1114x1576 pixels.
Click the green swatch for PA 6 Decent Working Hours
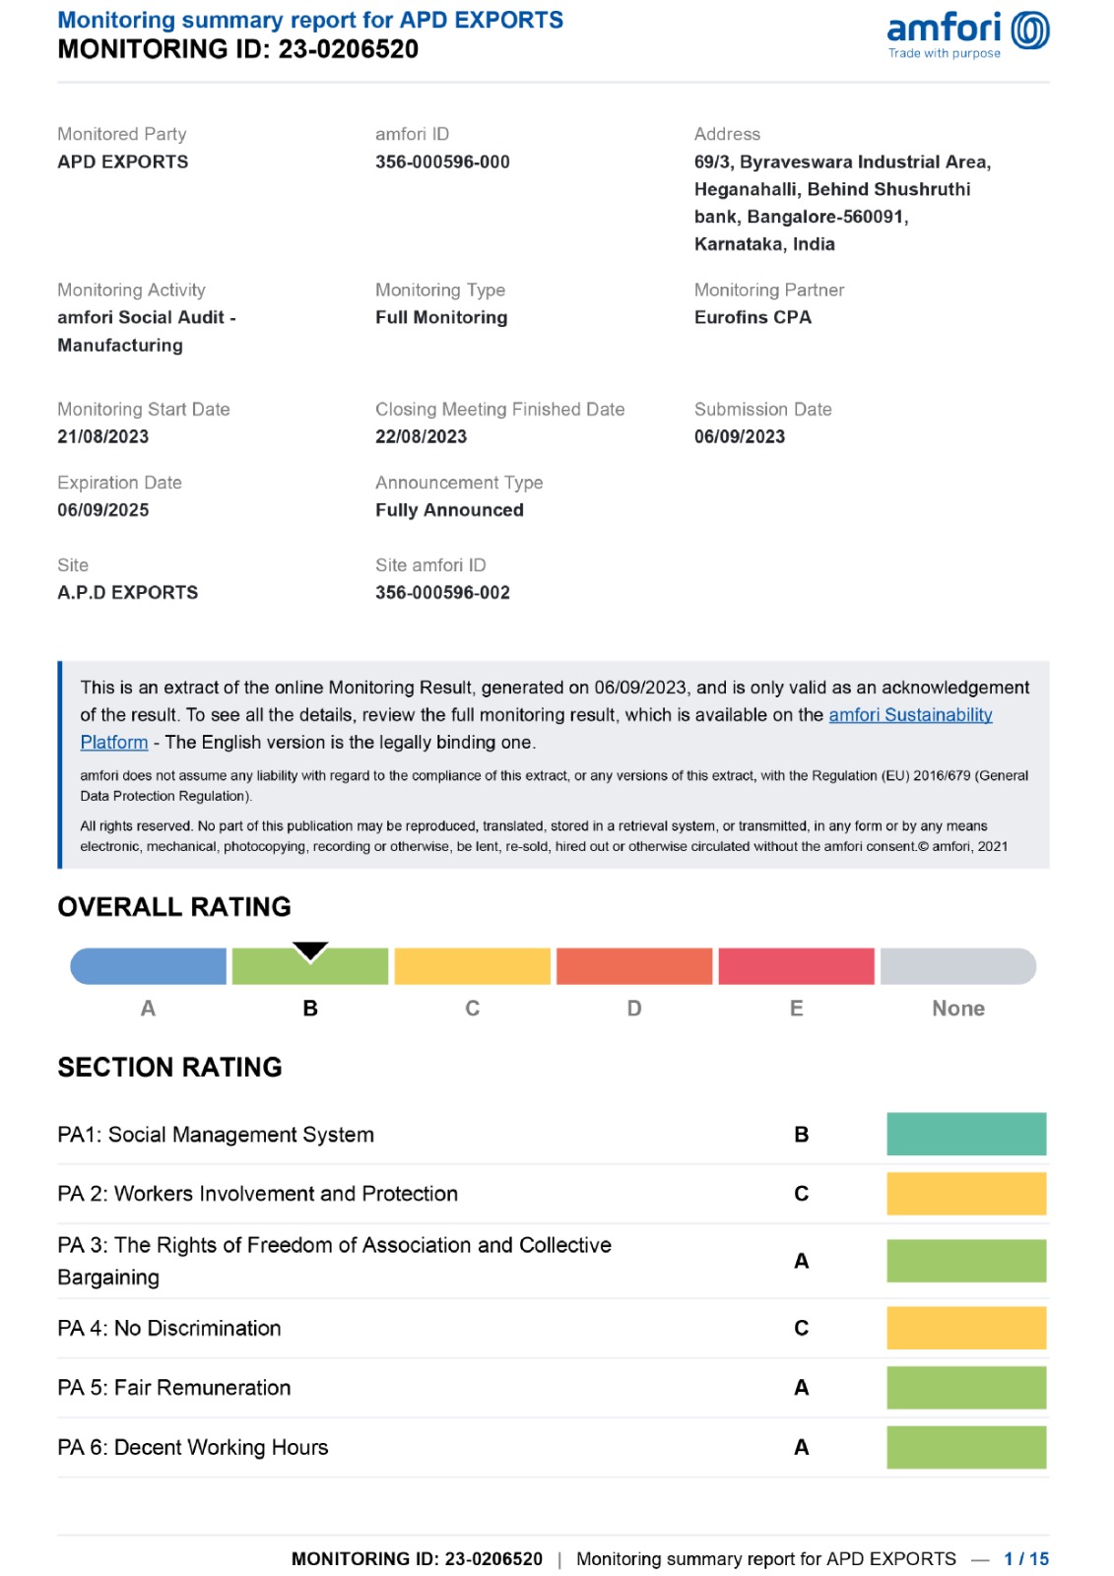coord(966,1448)
